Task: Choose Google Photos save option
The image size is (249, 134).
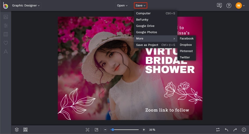Action: [155, 32]
